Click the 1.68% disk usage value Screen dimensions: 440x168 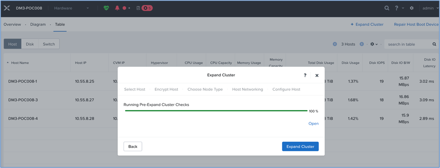[x=353, y=100]
